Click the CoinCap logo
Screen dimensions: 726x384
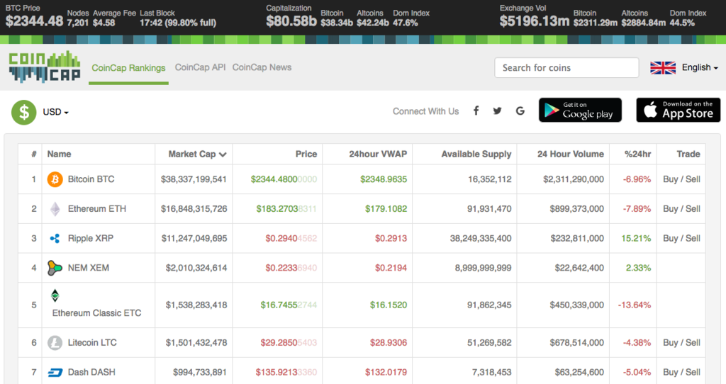point(45,67)
